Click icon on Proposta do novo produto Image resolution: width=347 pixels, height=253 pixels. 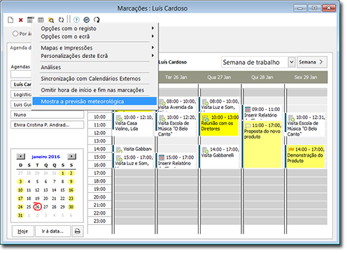pyautogui.click(x=248, y=126)
